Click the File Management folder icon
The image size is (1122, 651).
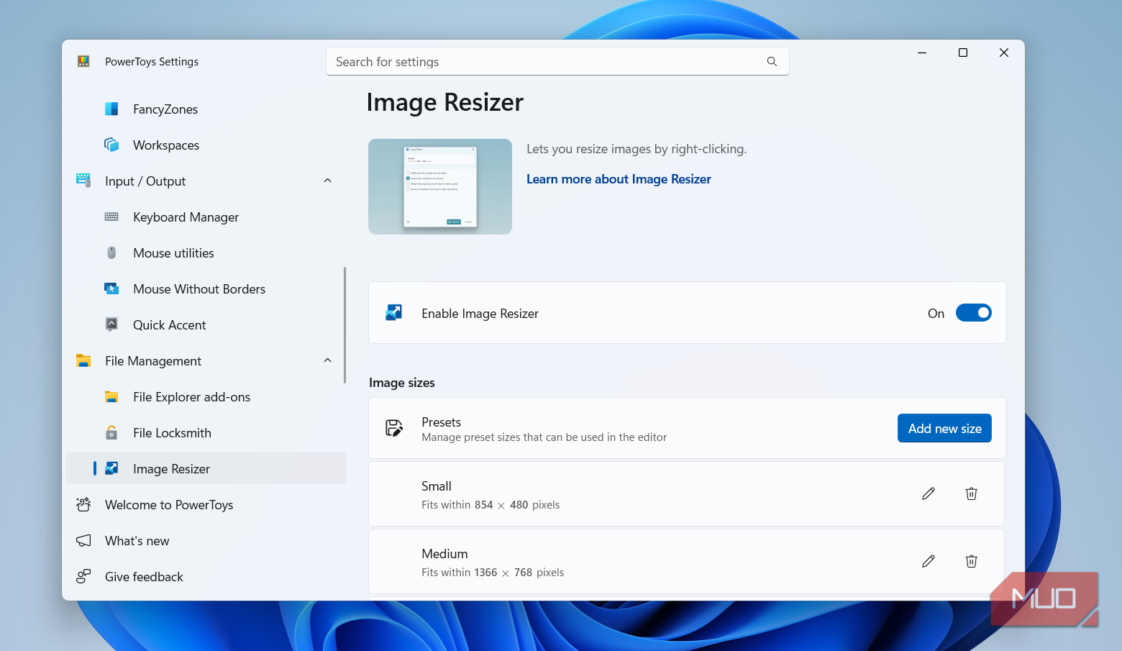pos(83,360)
